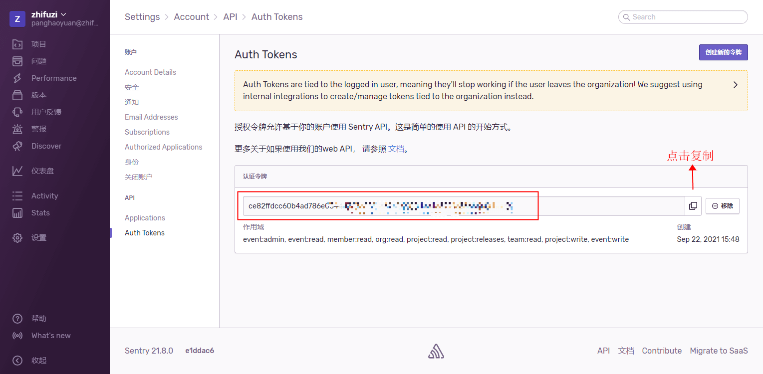Click the Sep 22, 2021 15:48 creation date

click(708, 239)
